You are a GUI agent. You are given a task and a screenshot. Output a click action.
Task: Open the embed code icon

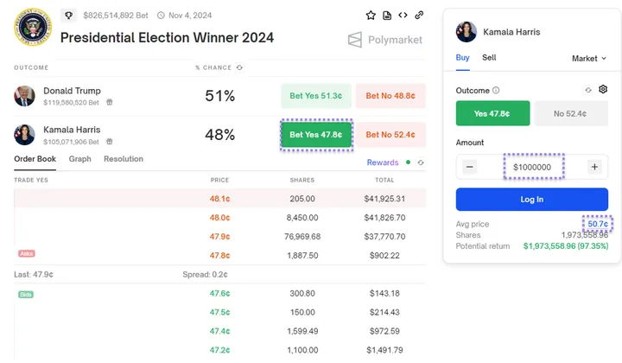tap(403, 15)
